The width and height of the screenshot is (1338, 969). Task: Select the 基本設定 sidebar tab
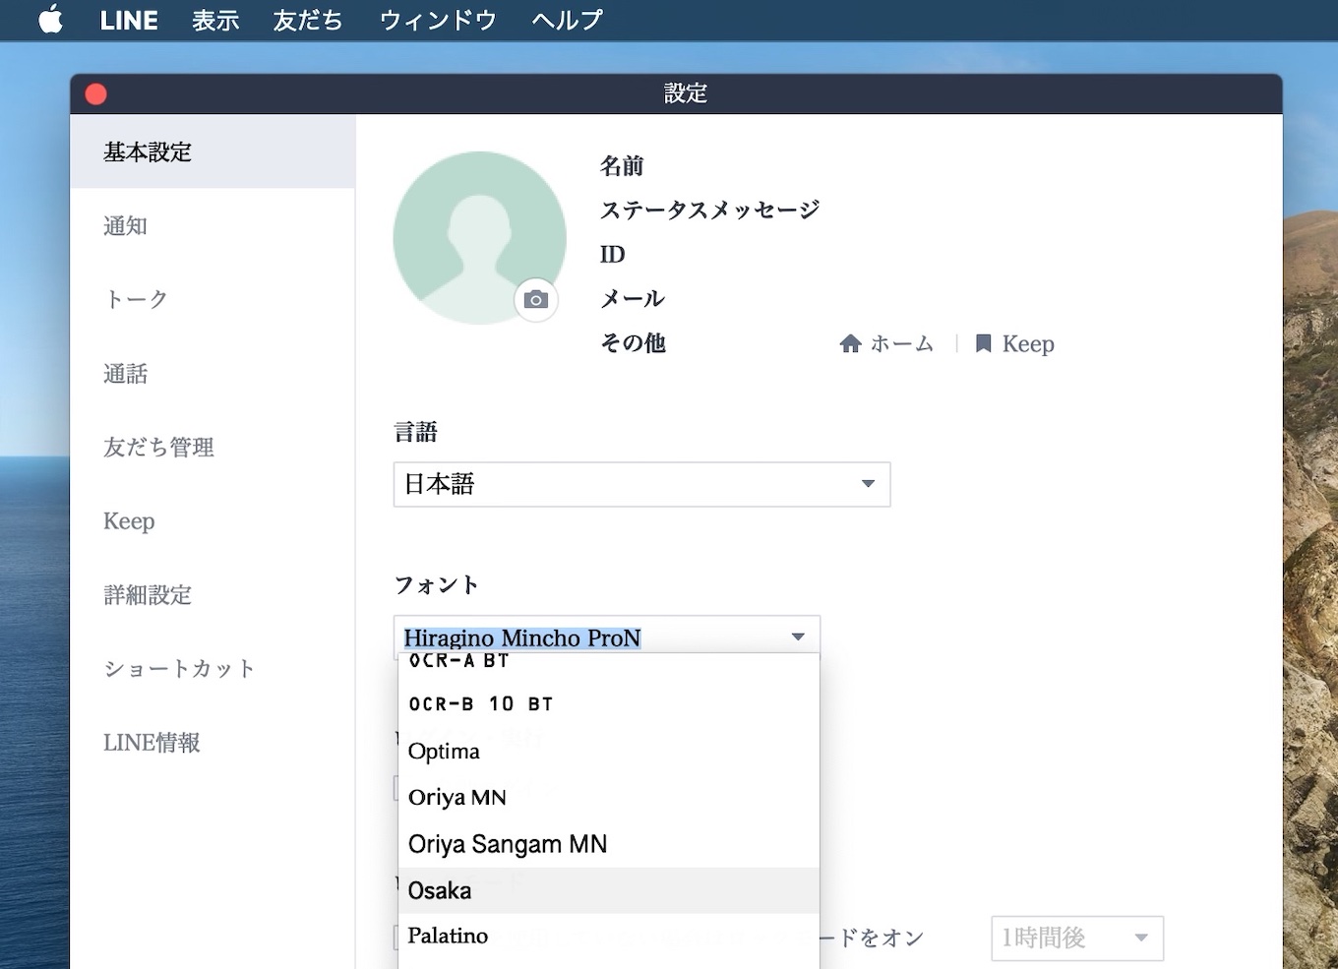click(x=213, y=151)
